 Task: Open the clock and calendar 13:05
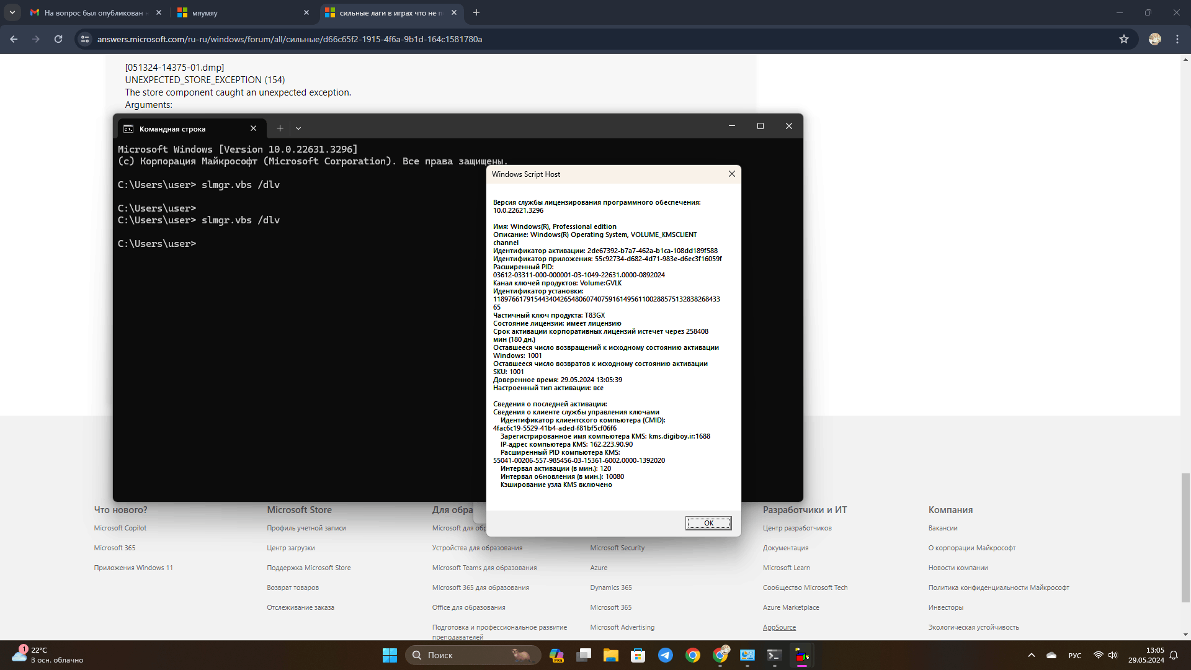1146,655
